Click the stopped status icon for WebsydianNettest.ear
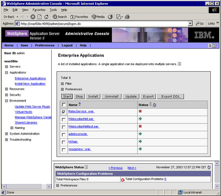Image resolution: width=221 pixels, height=196 pixels. click(140, 126)
